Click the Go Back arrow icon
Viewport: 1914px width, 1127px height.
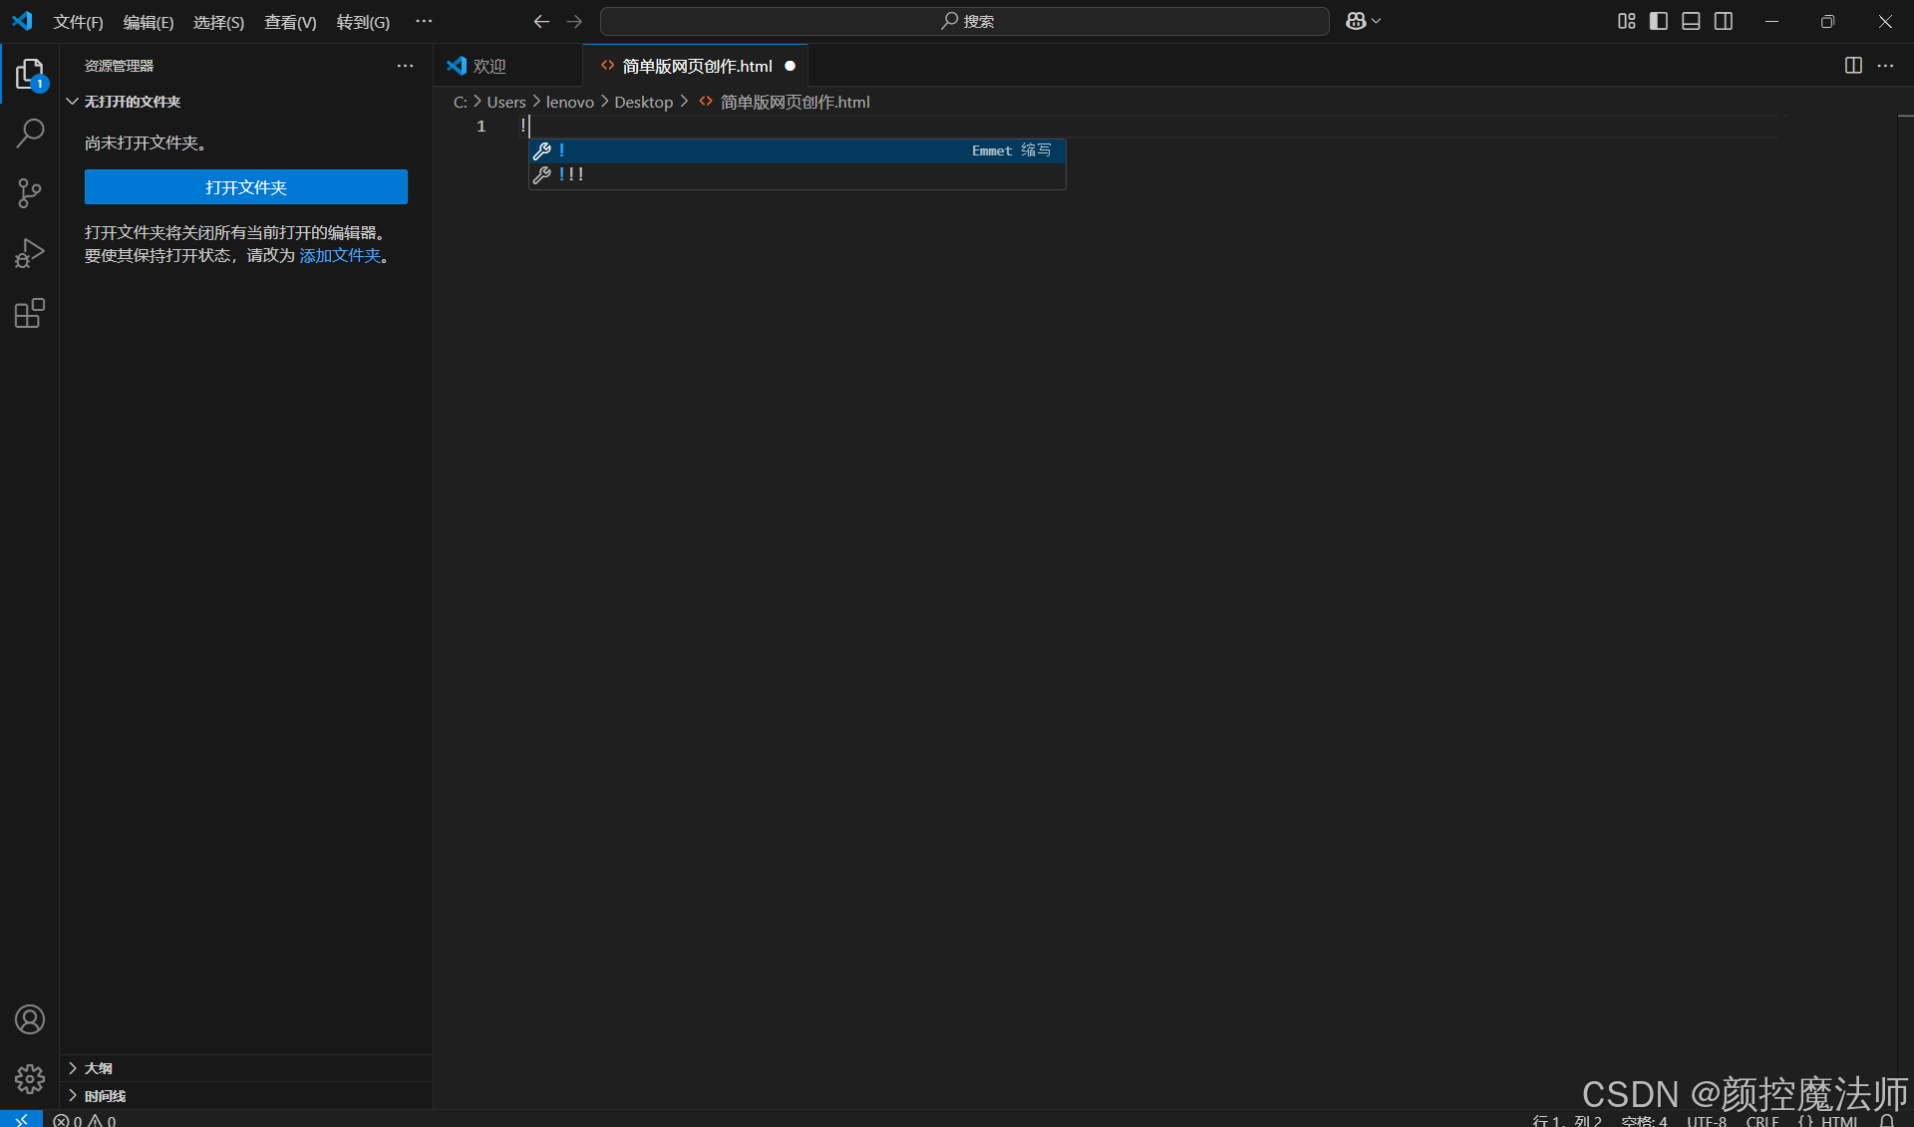(541, 21)
